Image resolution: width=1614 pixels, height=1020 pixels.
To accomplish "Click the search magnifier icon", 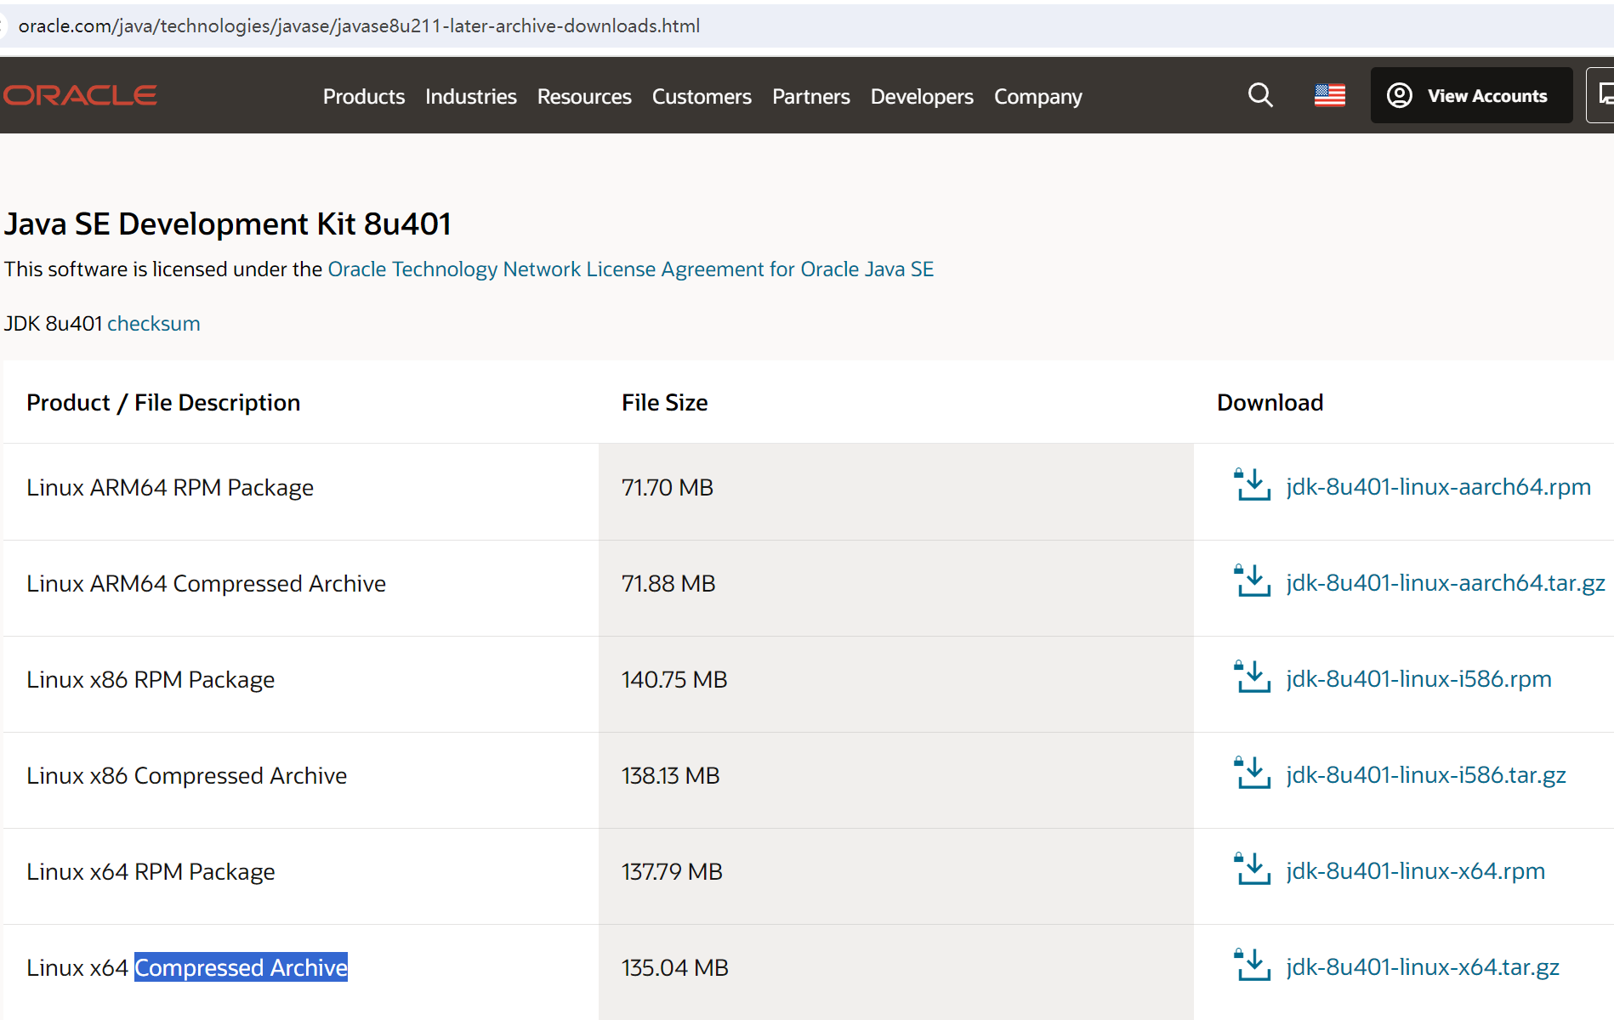I will click(1260, 95).
